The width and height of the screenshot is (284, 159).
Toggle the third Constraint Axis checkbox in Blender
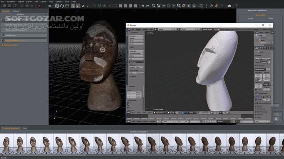[128, 108]
